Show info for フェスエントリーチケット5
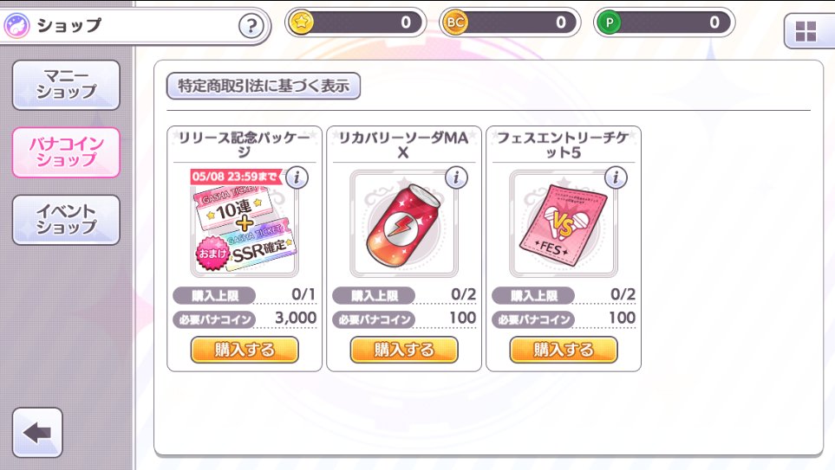 (616, 177)
